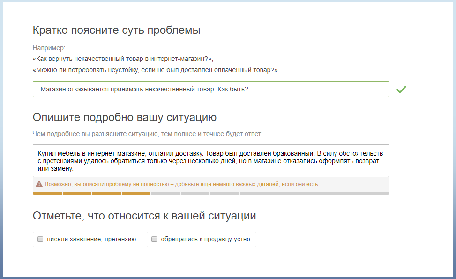Image resolution: width=456 pixels, height=279 pixels.
Task: Click the first gray segment of the progress bar
Action: (165, 193)
